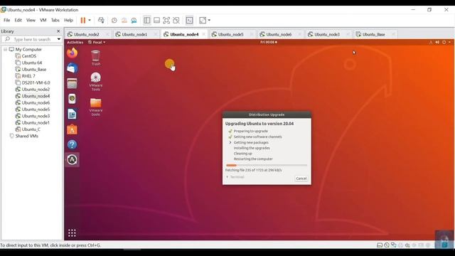Open the Show Applications grid
The image size is (455, 256).
[x=72, y=233]
